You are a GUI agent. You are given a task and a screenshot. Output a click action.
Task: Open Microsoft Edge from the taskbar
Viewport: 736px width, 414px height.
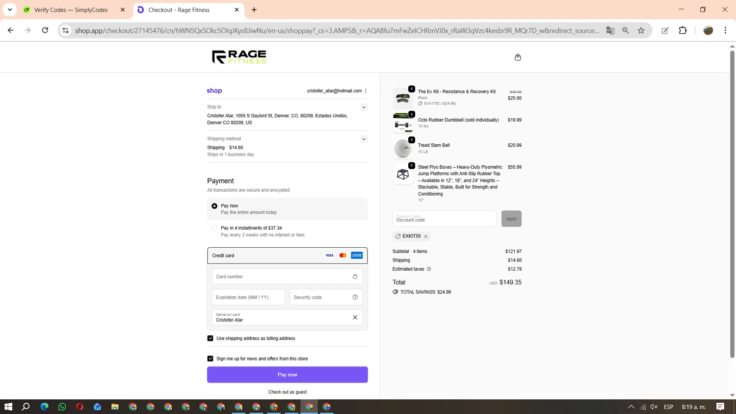(44, 407)
